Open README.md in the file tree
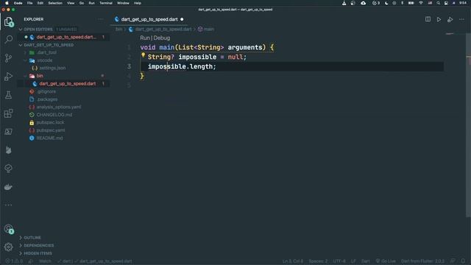Viewport: 471px width, 265px height. (x=49, y=138)
